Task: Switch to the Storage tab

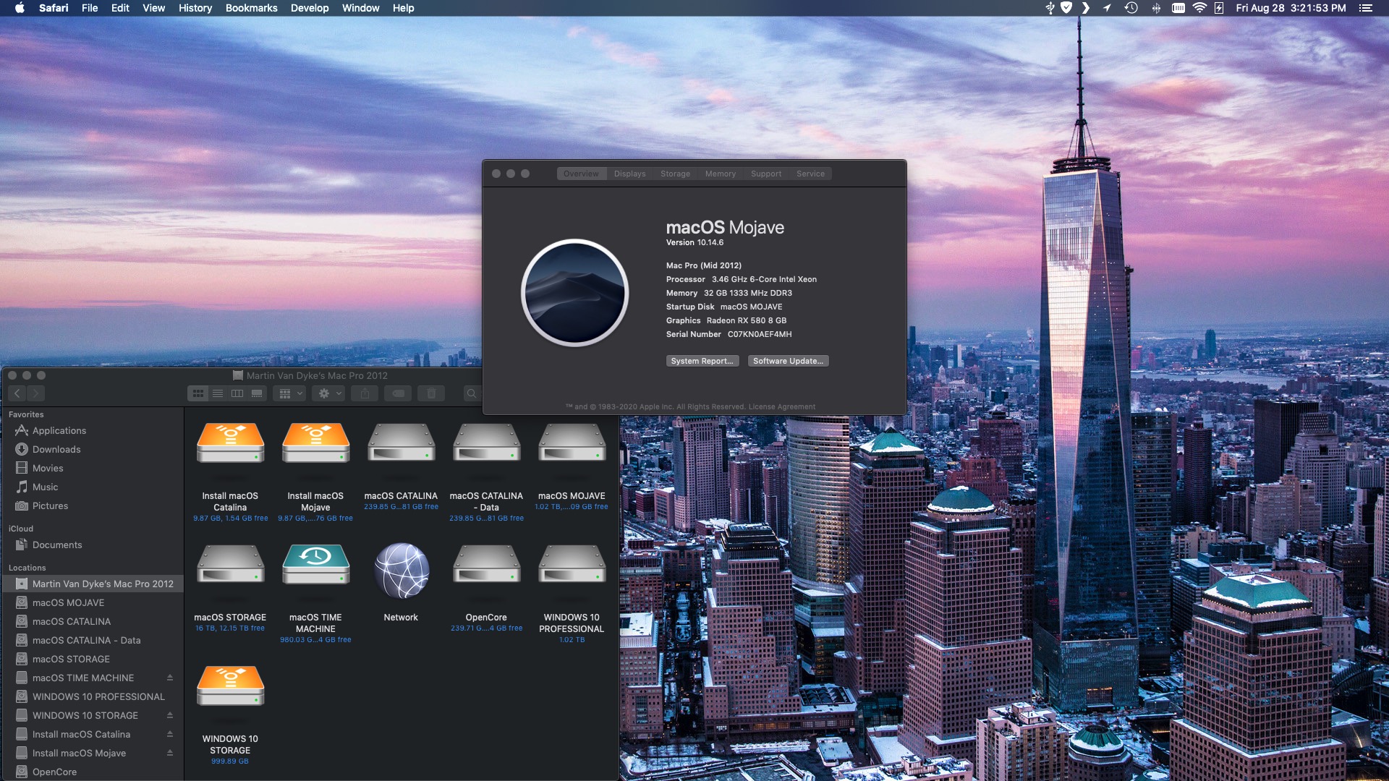Action: tap(675, 174)
